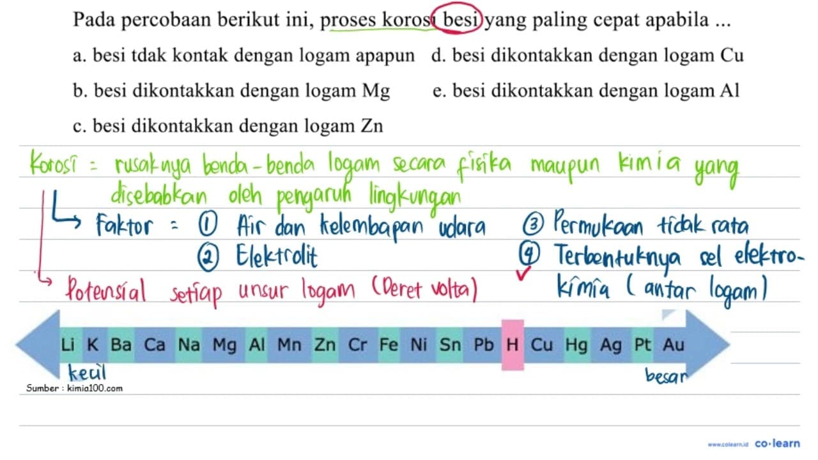
Task: Select answer option d, logam Cu
Action: click(x=587, y=56)
